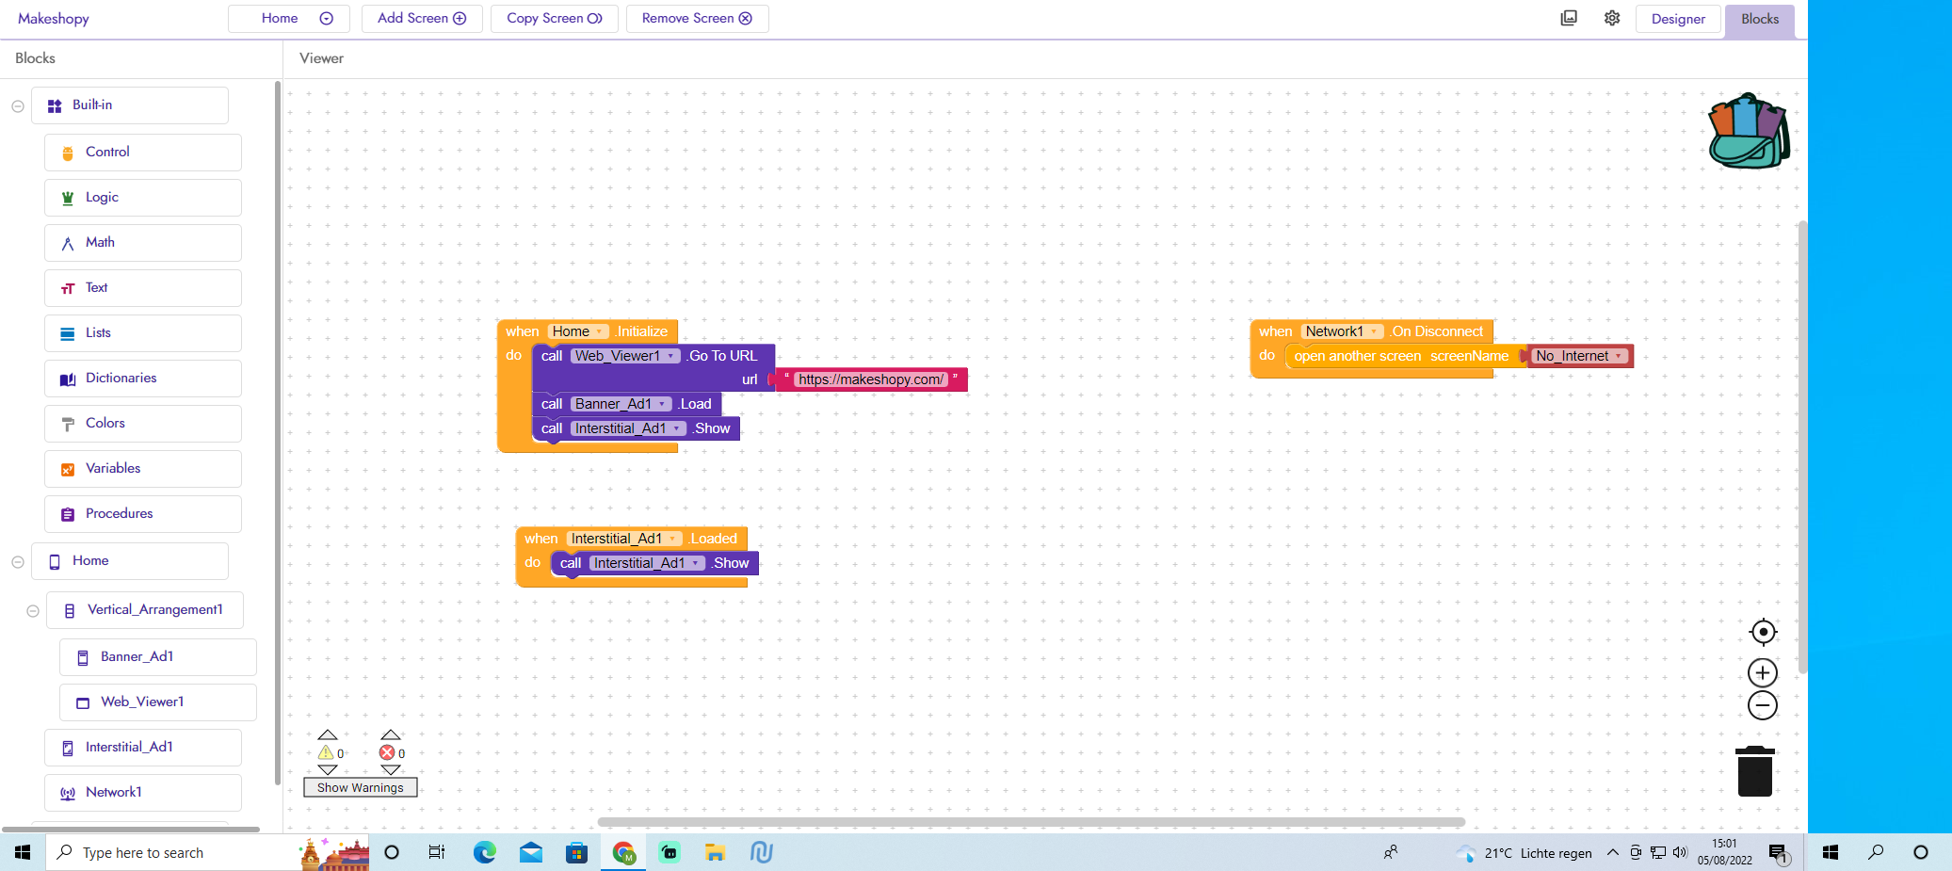The image size is (1952, 871).
Task: Open the settings gear icon
Action: (x=1612, y=19)
